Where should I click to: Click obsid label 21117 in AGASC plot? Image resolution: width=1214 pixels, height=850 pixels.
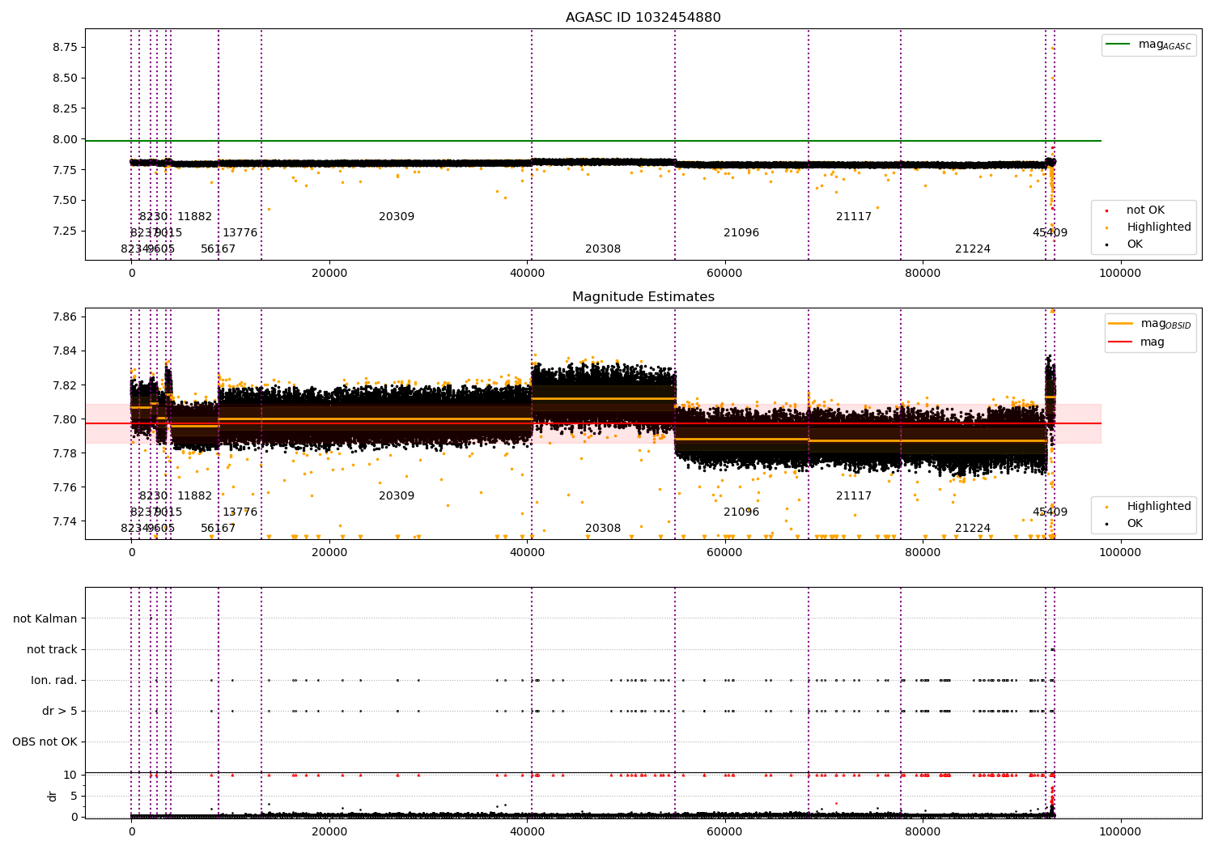pos(854,217)
